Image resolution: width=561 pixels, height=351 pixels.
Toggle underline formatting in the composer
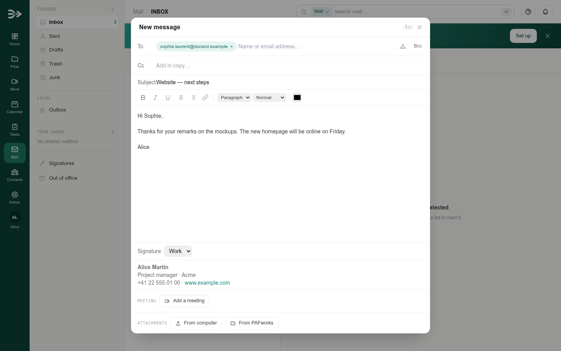[x=168, y=97]
